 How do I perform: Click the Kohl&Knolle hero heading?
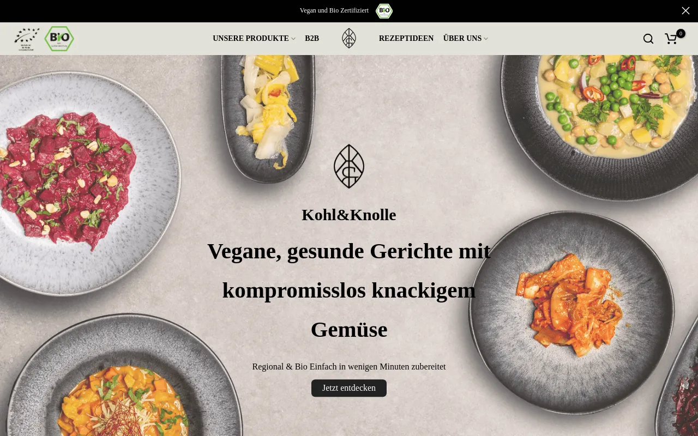[x=349, y=215]
